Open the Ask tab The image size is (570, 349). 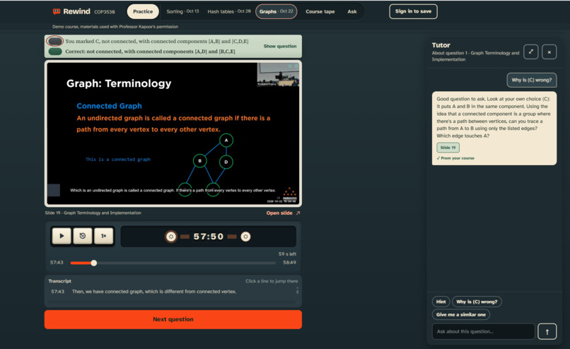tap(352, 11)
